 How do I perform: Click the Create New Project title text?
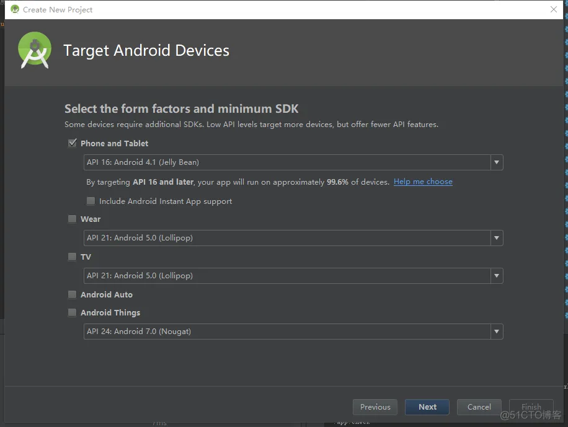point(58,10)
